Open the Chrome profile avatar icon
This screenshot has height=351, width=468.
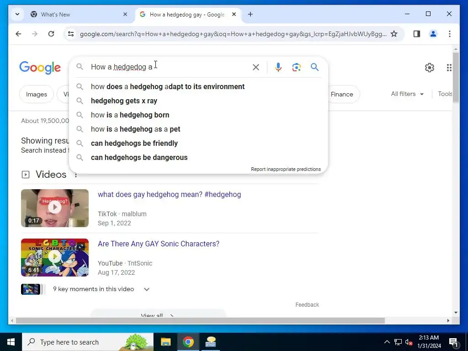pos(433,34)
